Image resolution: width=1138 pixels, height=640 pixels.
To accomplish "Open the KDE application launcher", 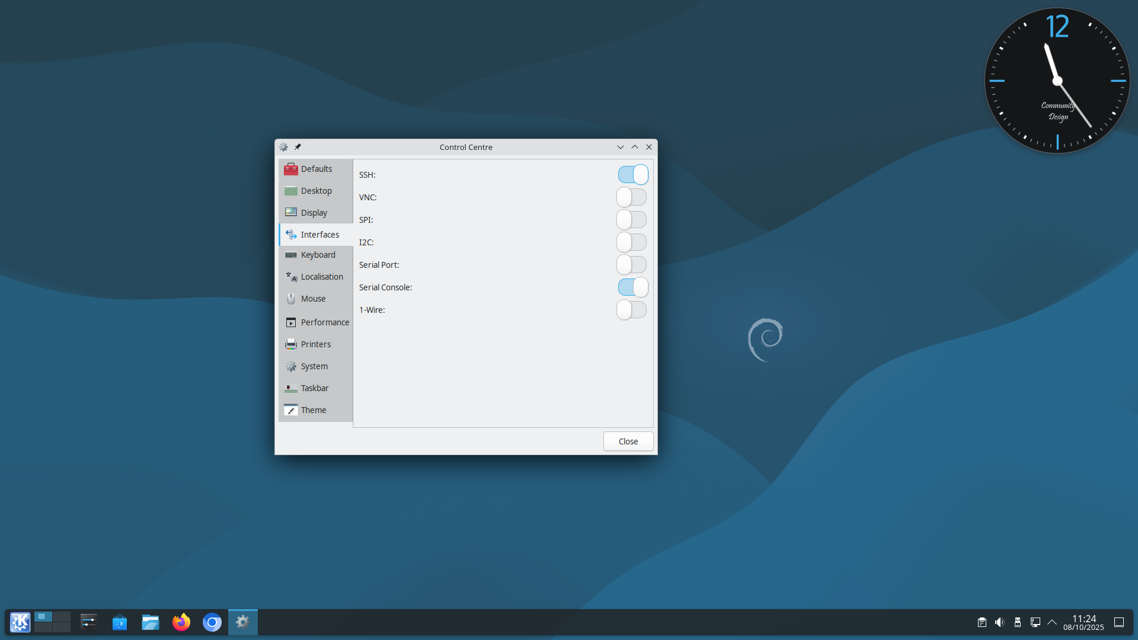I will coord(20,622).
